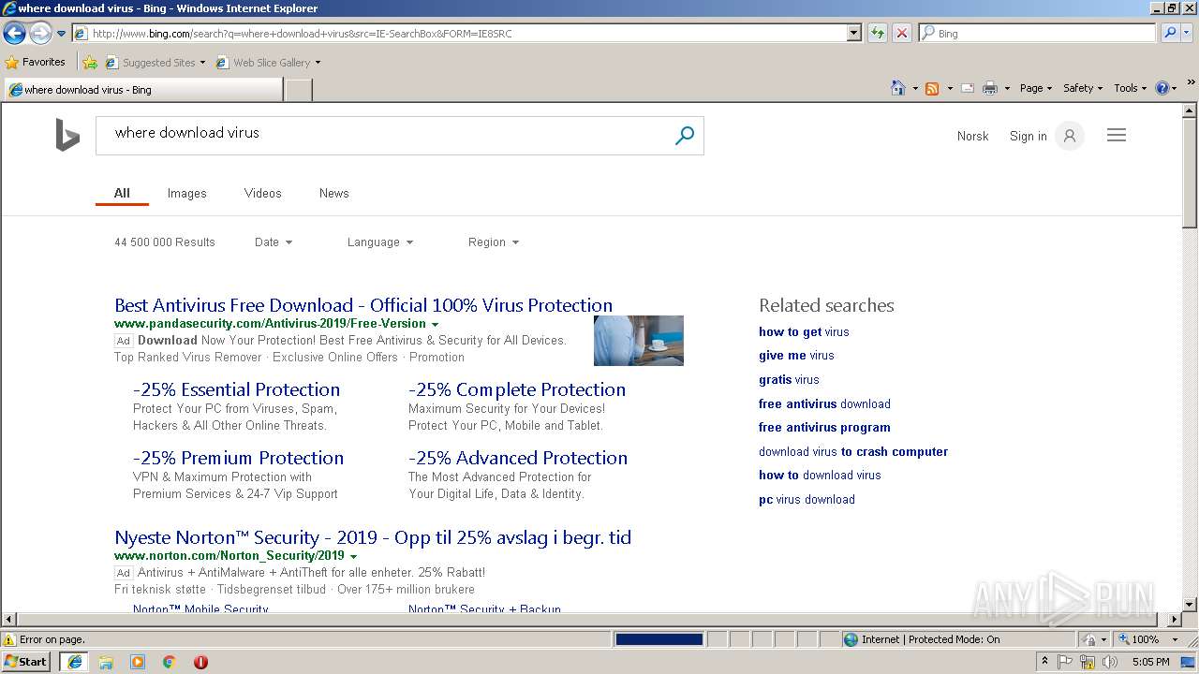Open the Safety menu

click(x=1083, y=88)
